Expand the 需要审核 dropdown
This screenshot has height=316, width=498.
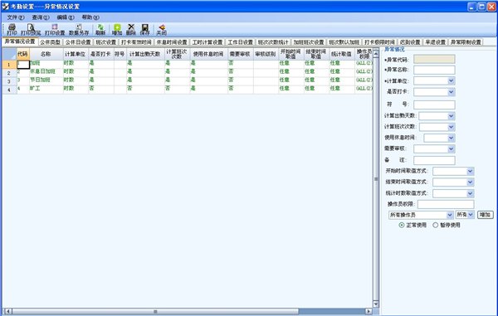coord(451,148)
